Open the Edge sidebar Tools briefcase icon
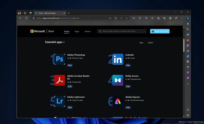The image size is (204, 124). pos(188,40)
